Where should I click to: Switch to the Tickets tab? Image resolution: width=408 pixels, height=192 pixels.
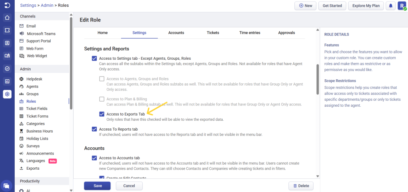tap(213, 33)
